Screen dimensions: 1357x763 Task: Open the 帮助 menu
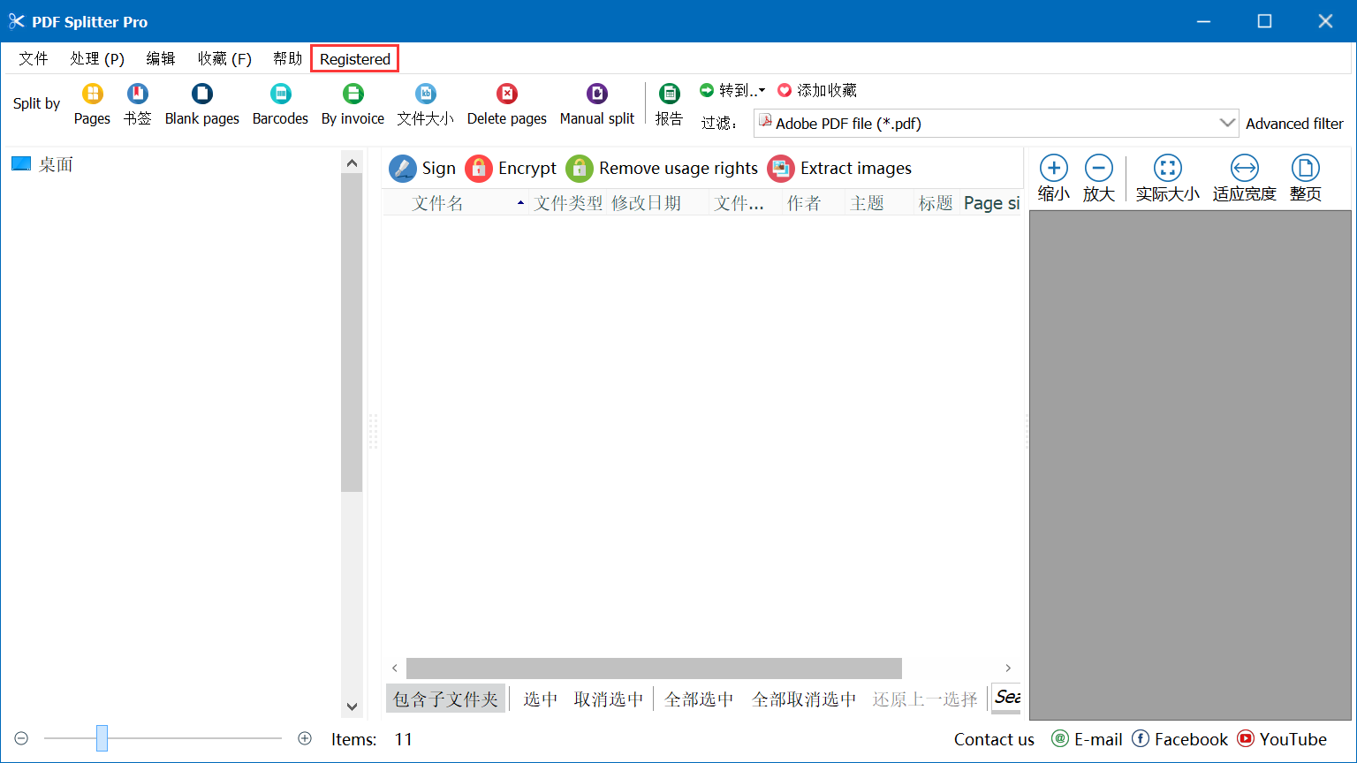point(287,58)
